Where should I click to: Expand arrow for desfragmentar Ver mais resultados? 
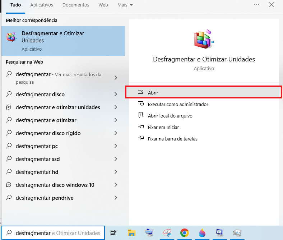[116, 78]
